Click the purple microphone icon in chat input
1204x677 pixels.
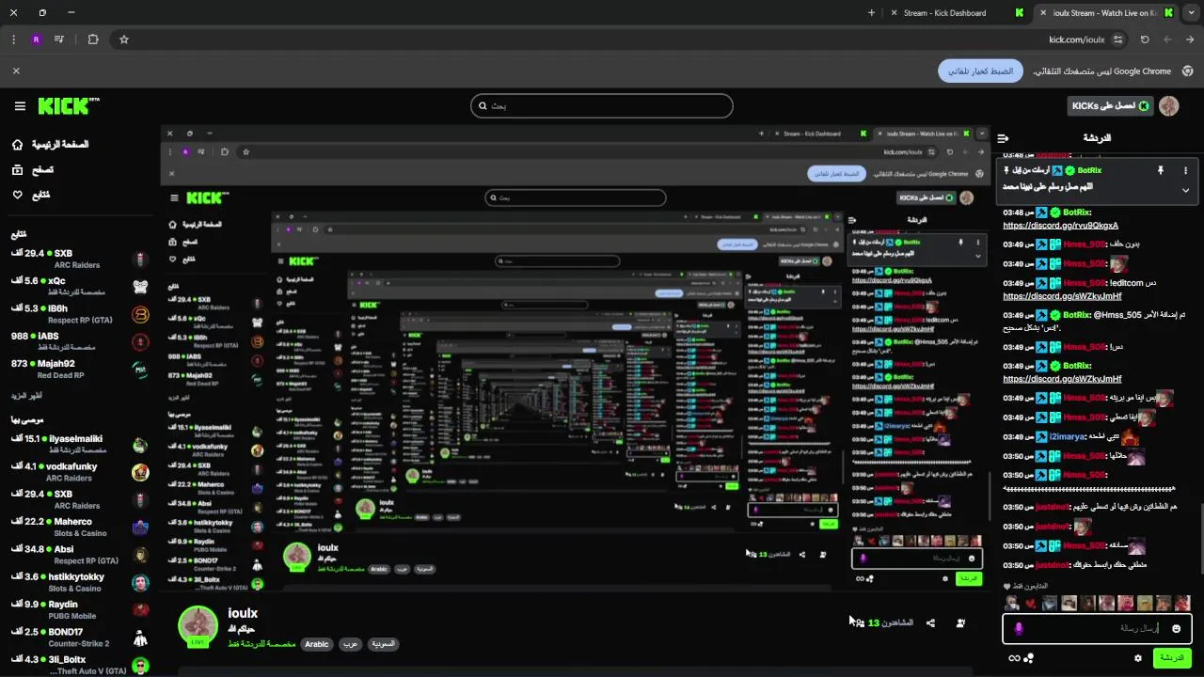point(1019,628)
